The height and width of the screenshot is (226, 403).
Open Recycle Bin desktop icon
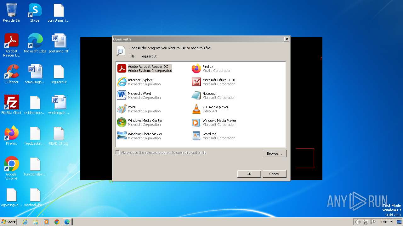point(11,13)
